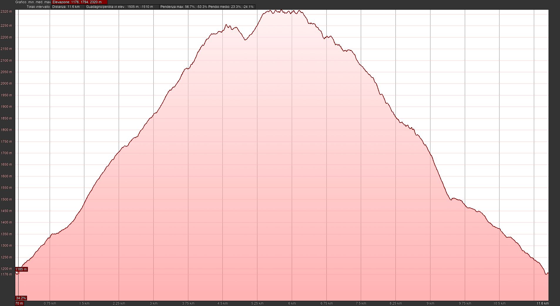Click the small red cursor square on profile
560x306 pixels.
click(x=17, y=273)
